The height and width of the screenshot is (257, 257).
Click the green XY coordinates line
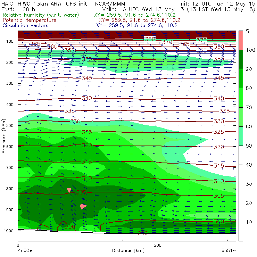135,15
